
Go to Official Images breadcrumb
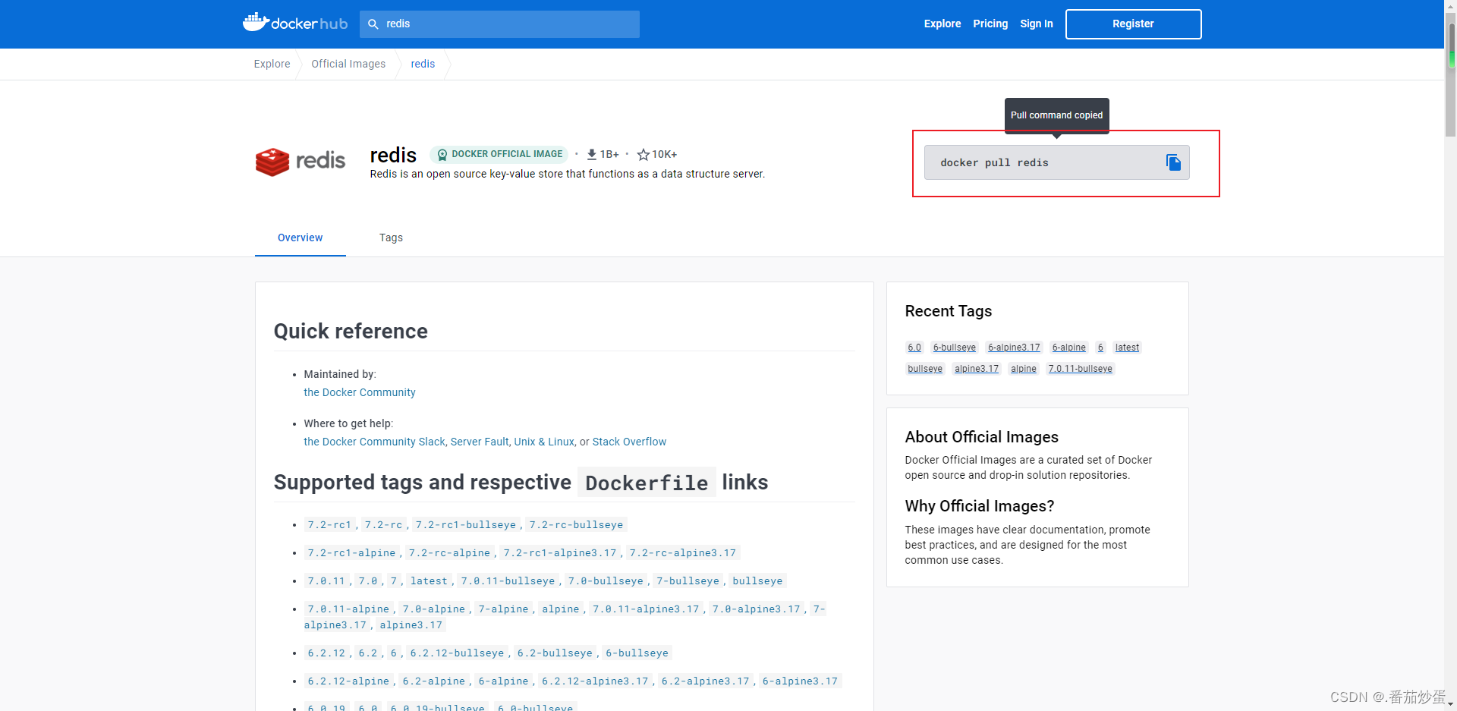[348, 64]
